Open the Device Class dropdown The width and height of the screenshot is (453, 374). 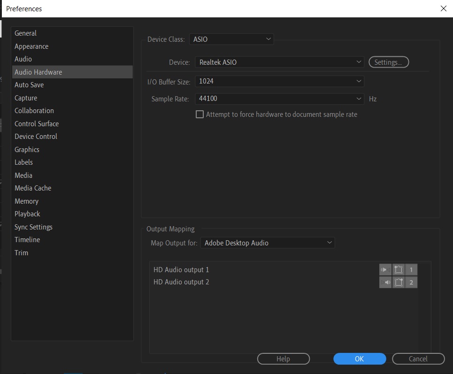click(x=231, y=39)
